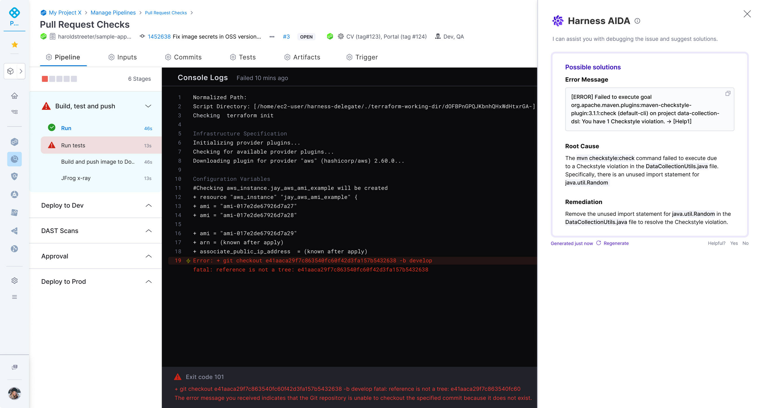Image resolution: width=762 pixels, height=408 pixels.
Task: Click the red failed stage progress square
Action: 45,79
